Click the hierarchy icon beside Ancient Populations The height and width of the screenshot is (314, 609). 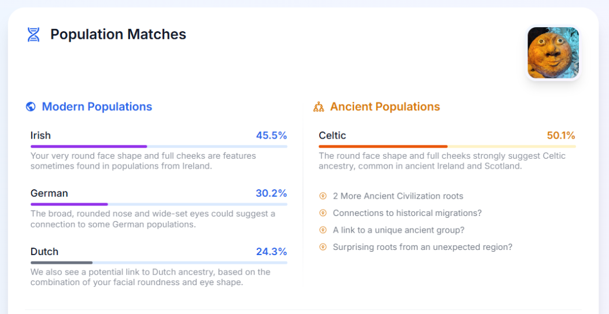point(319,107)
